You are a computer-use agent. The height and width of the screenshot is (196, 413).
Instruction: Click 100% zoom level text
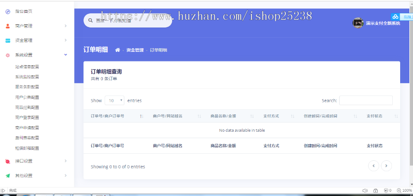[407, 190]
